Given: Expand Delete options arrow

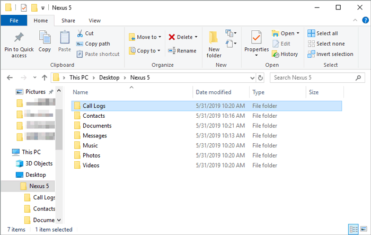Looking at the screenshot, I should pyautogui.click(x=196, y=37).
